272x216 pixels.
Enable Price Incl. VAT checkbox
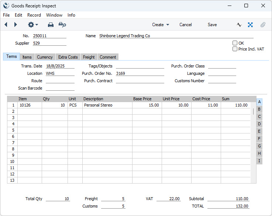click(235, 49)
